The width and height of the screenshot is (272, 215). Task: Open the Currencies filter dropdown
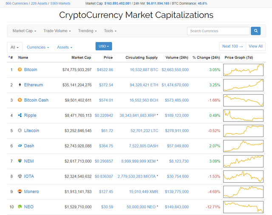click(38, 47)
